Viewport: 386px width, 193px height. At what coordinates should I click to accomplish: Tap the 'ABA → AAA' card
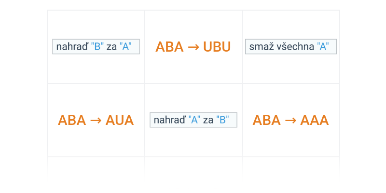[290, 120]
